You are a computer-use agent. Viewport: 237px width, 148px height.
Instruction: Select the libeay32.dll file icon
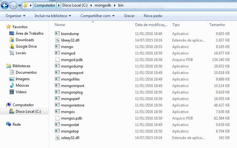(57, 40)
